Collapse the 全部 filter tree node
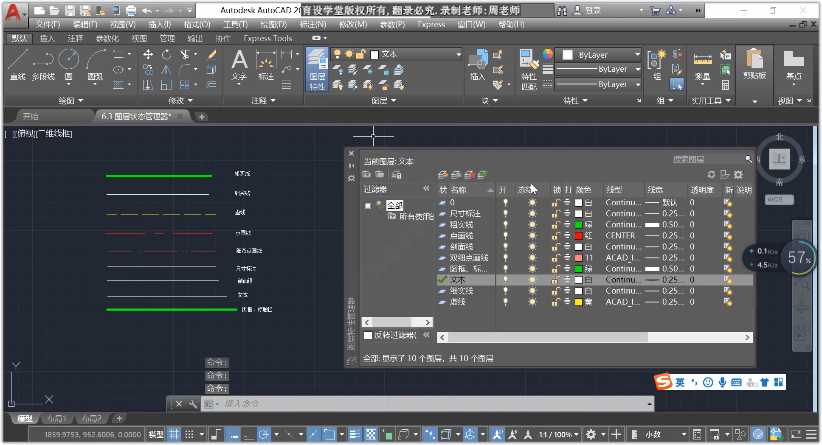Viewport: 822px width, 445px height. (368, 206)
